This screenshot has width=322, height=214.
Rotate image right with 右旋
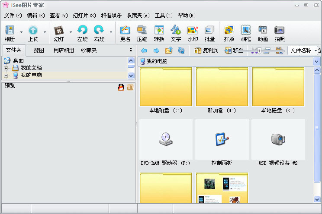[99, 33]
